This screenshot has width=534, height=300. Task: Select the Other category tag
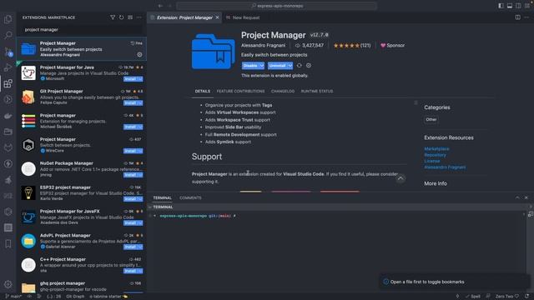point(431,119)
